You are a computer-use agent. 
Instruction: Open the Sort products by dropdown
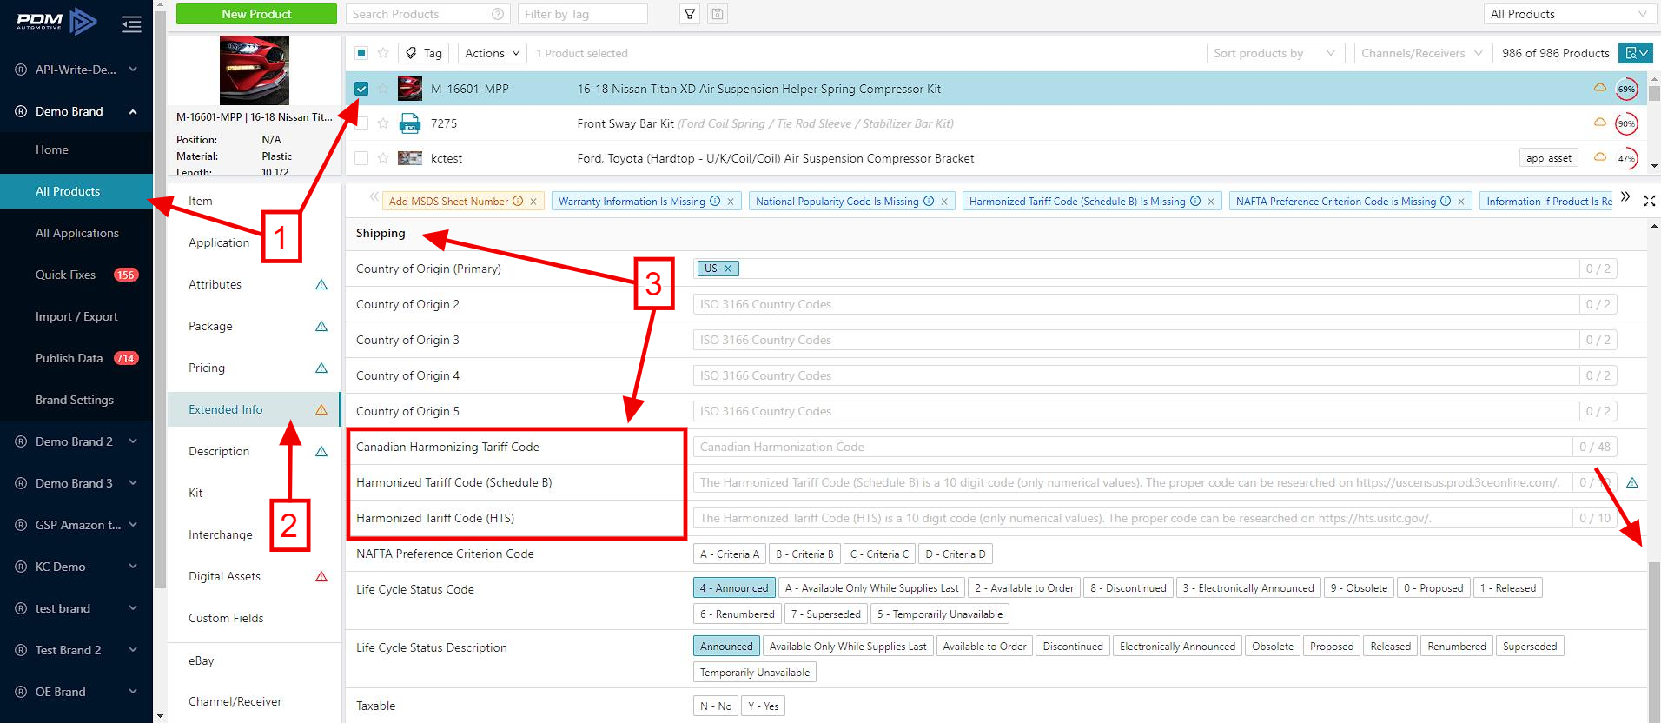pos(1274,53)
